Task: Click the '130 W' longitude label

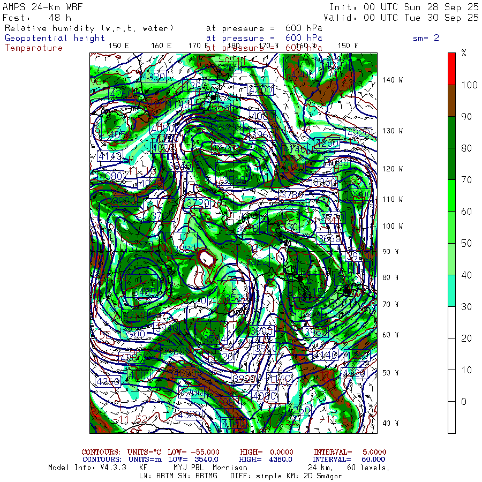Action: (x=392, y=131)
